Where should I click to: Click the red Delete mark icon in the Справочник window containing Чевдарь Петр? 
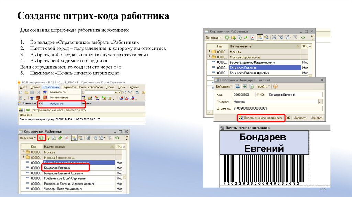[x=66, y=138]
